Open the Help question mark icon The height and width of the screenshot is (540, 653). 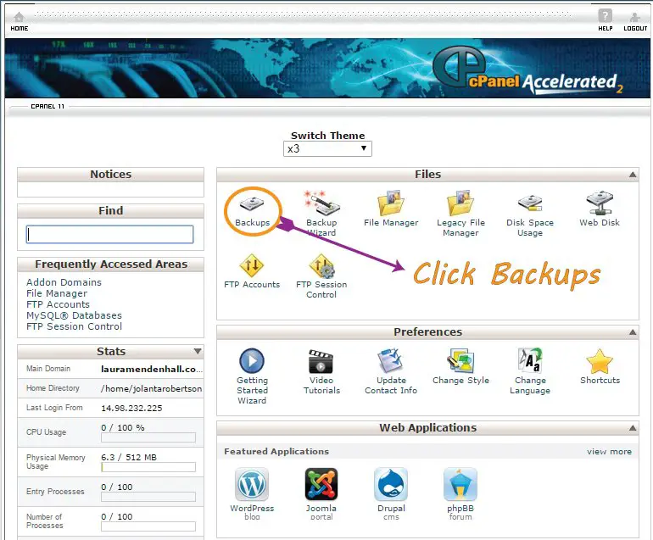(605, 16)
